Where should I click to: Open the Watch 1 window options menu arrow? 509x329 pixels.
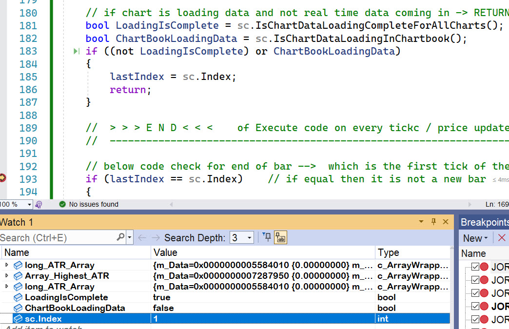click(422, 222)
